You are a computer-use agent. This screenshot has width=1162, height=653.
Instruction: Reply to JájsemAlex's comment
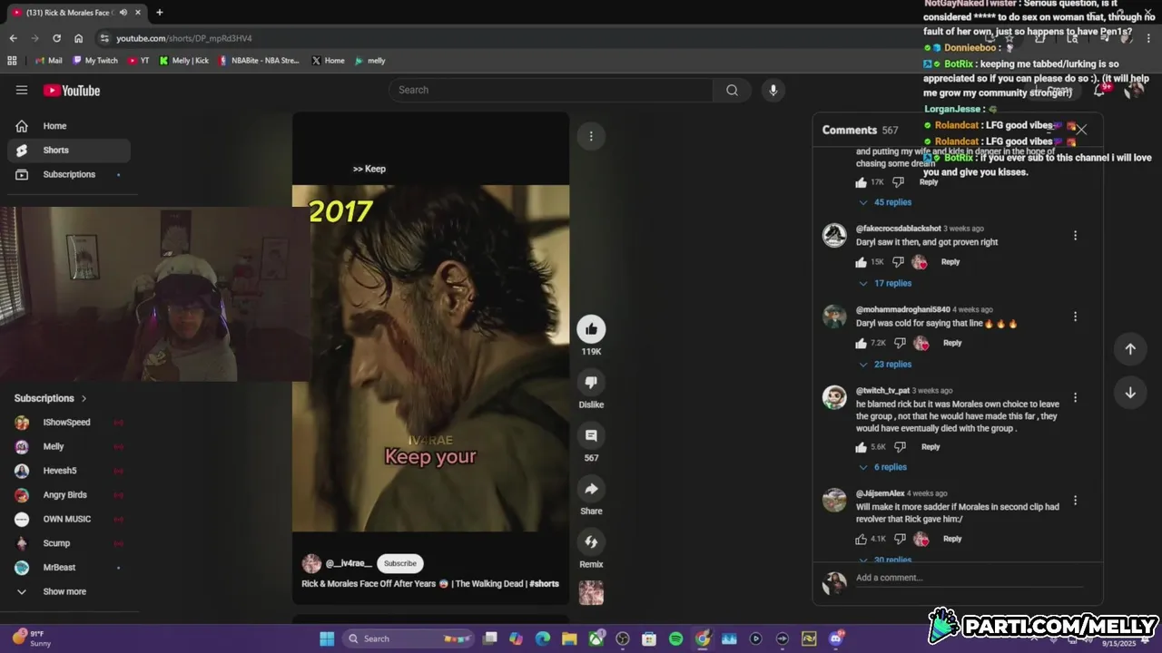(x=952, y=539)
